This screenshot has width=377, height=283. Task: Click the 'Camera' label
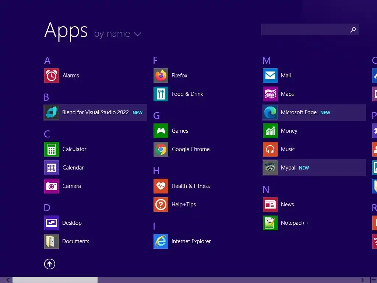pyautogui.click(x=72, y=186)
